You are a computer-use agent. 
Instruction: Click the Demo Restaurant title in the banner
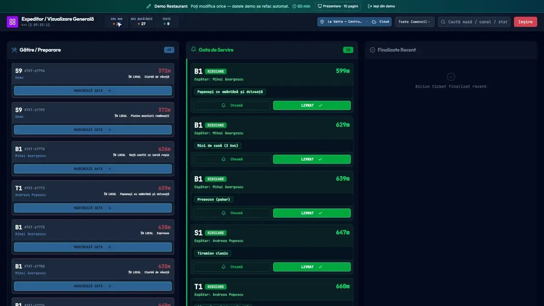coord(171,6)
